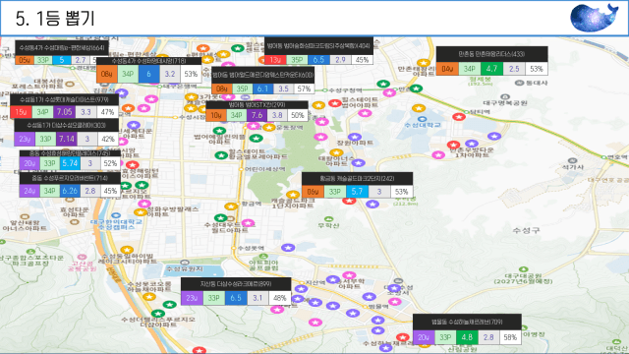This screenshot has width=629, height=354.
Task: Click the 무학산 mountain icon
Action: click(x=328, y=218)
